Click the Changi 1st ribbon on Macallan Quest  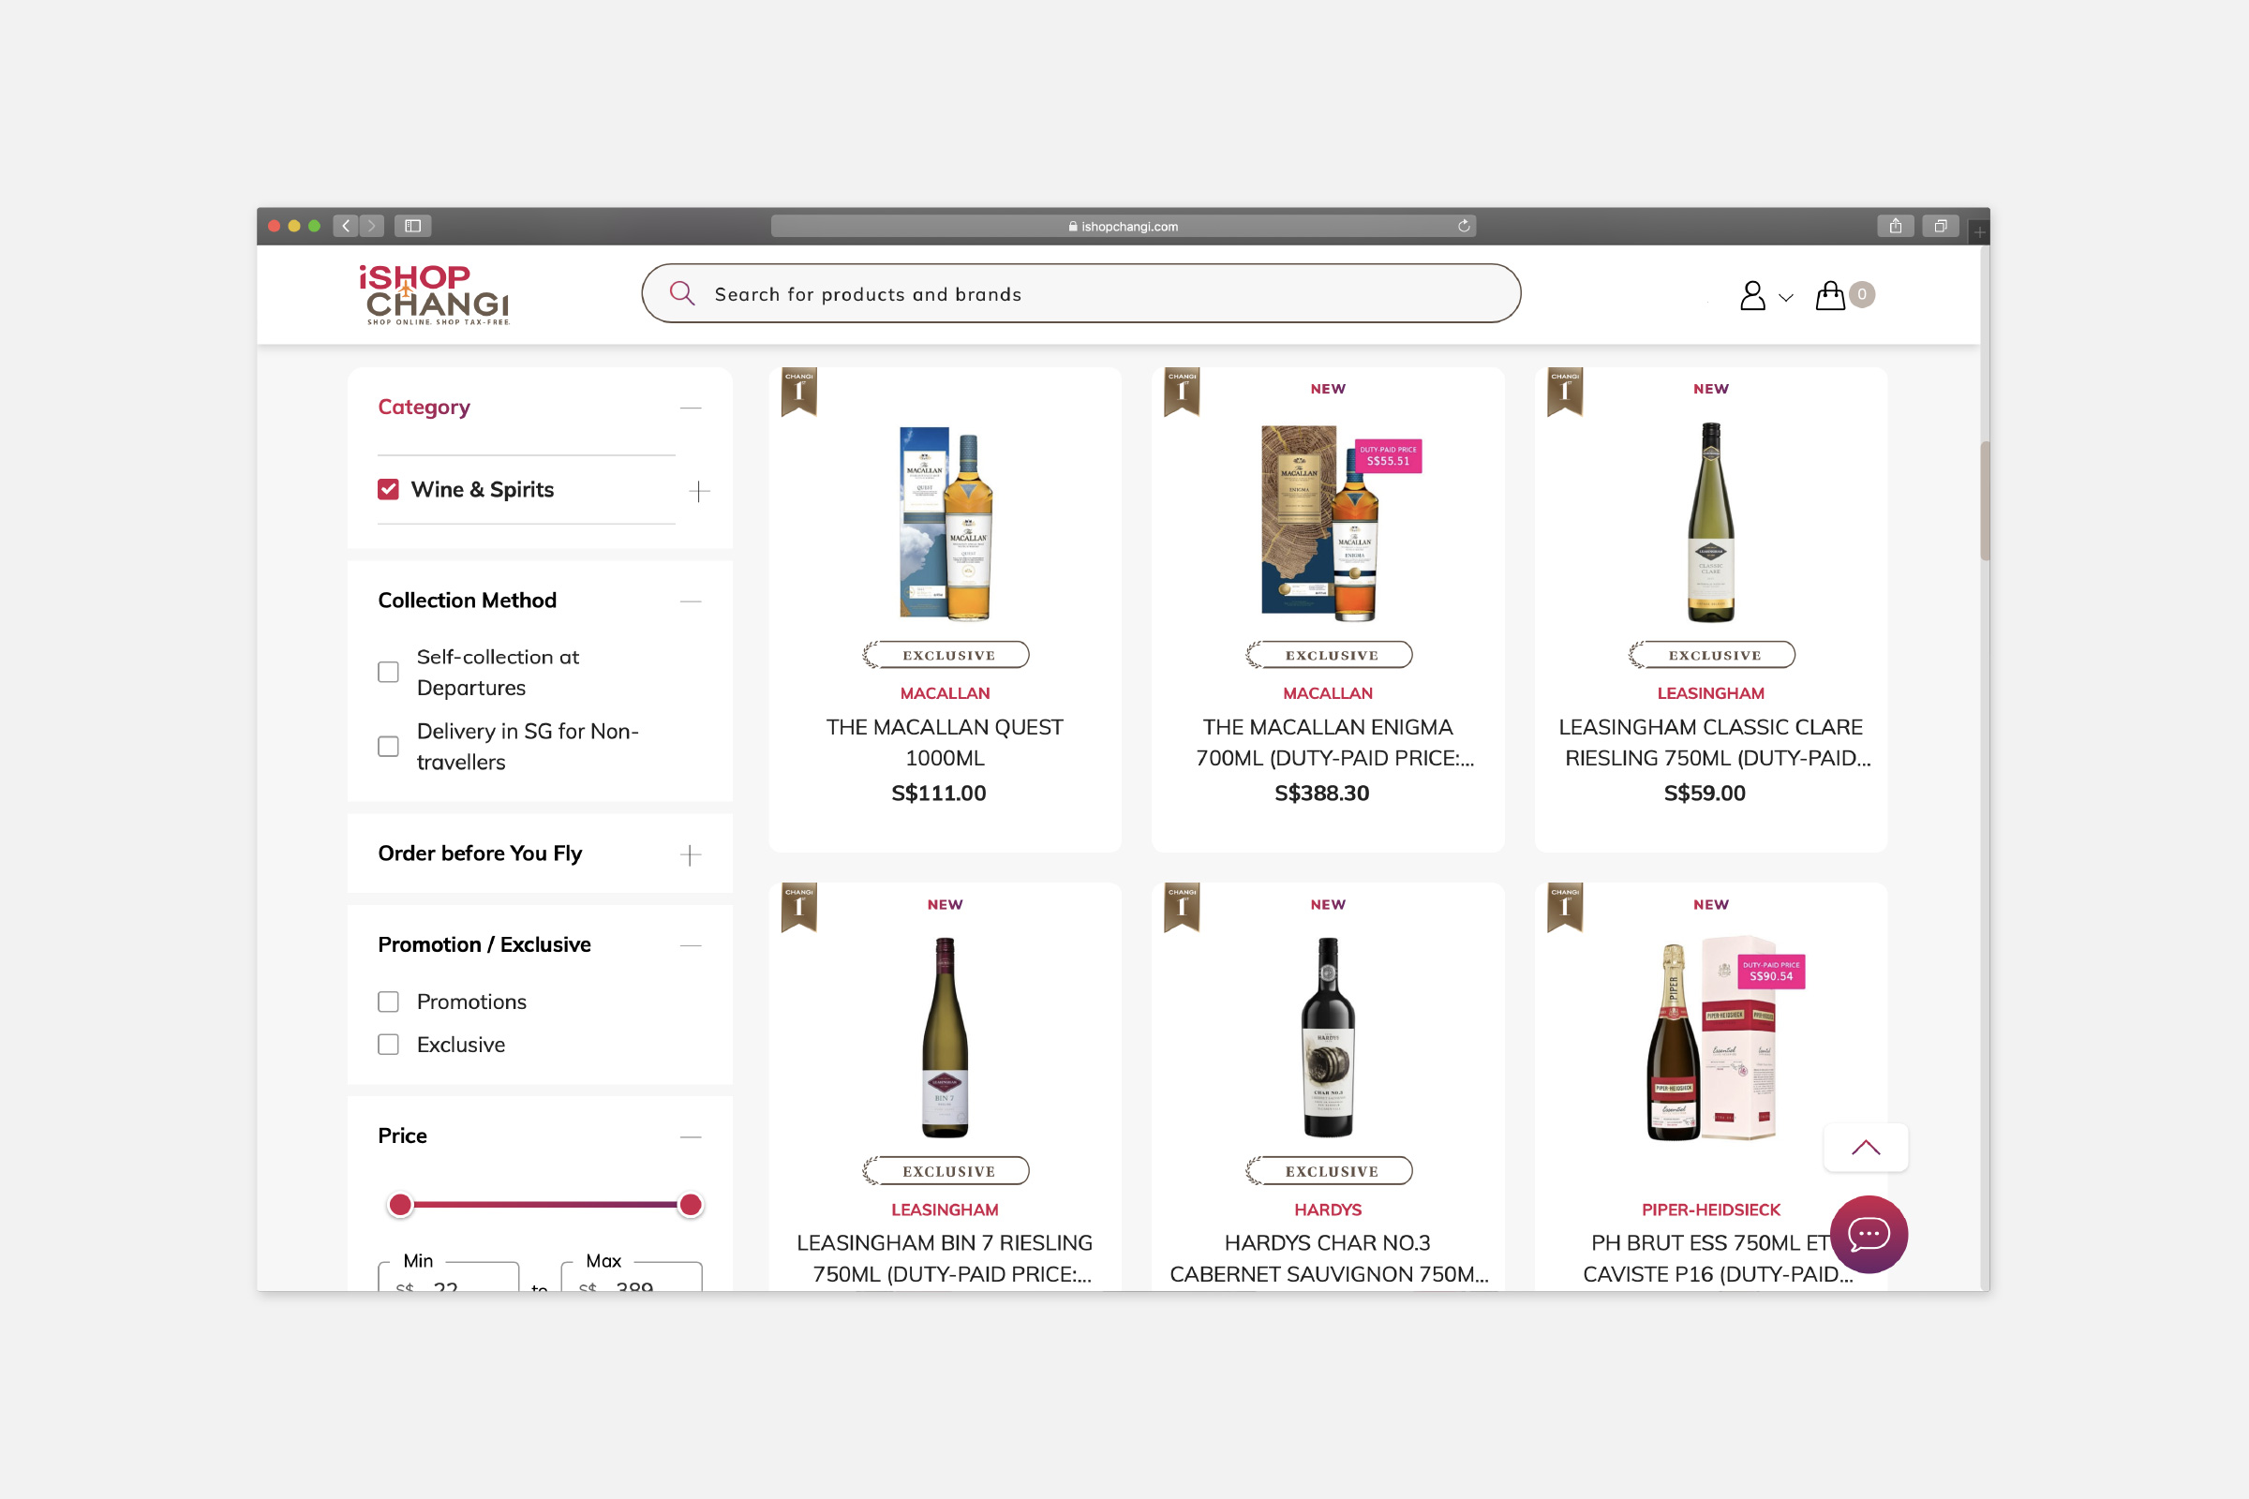click(x=798, y=392)
